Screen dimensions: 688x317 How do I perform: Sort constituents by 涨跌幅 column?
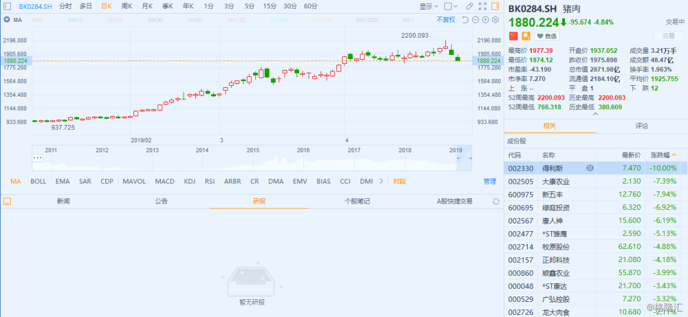coord(663,155)
